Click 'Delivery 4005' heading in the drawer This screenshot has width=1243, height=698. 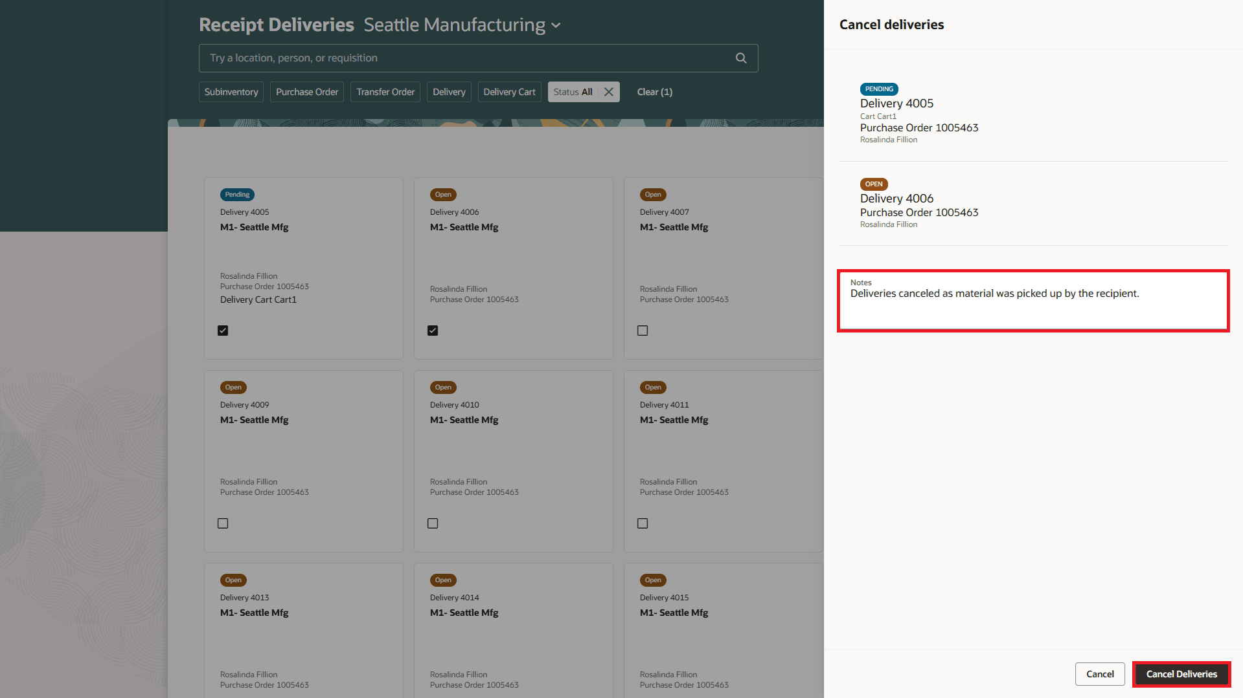point(896,104)
